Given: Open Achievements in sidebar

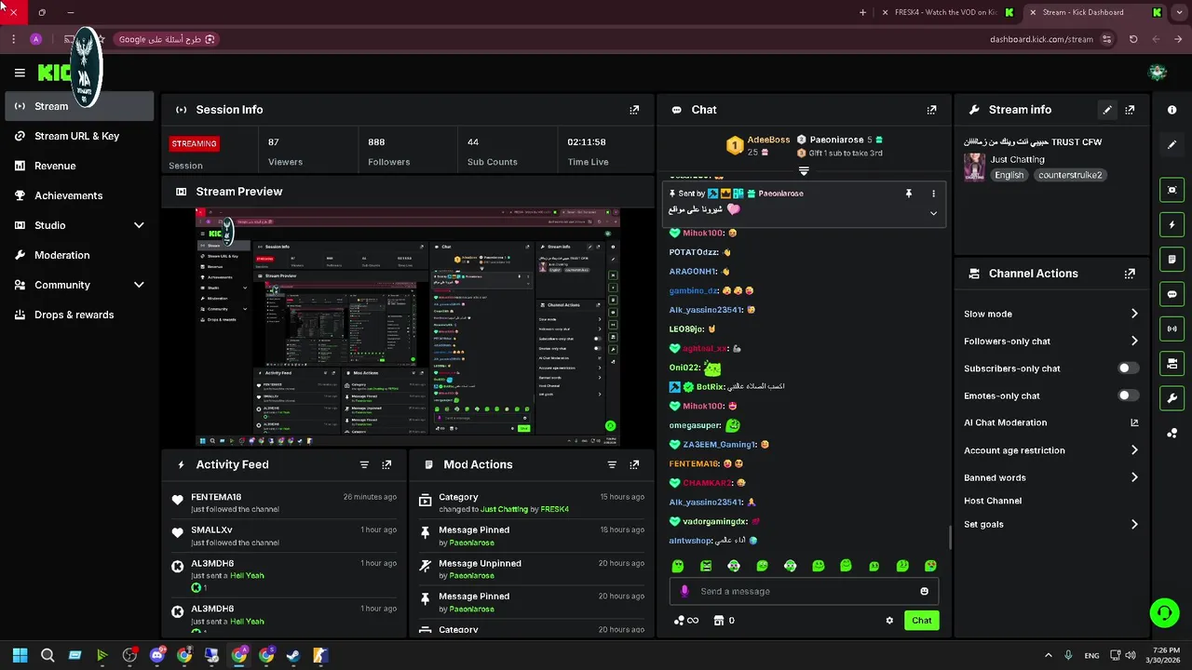Looking at the screenshot, I should click(79, 195).
